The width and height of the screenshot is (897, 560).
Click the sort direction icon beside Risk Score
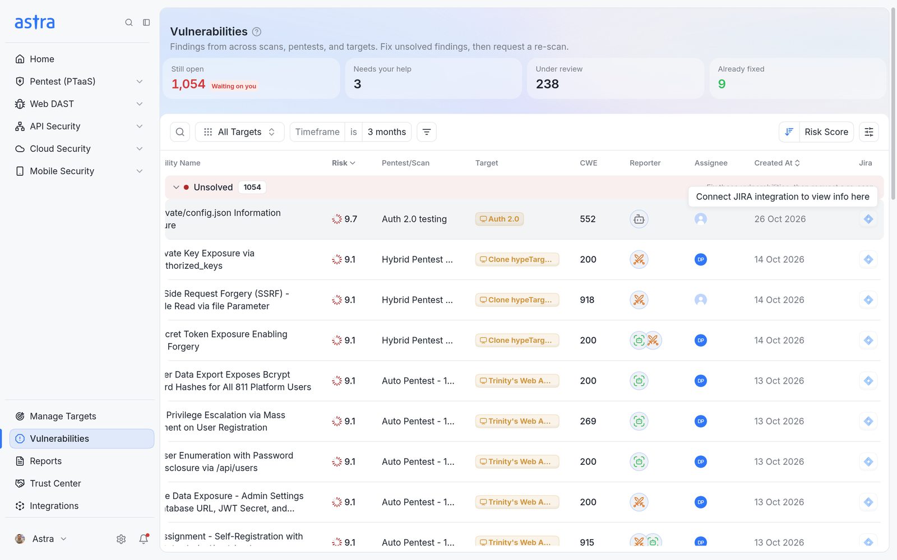pos(789,132)
